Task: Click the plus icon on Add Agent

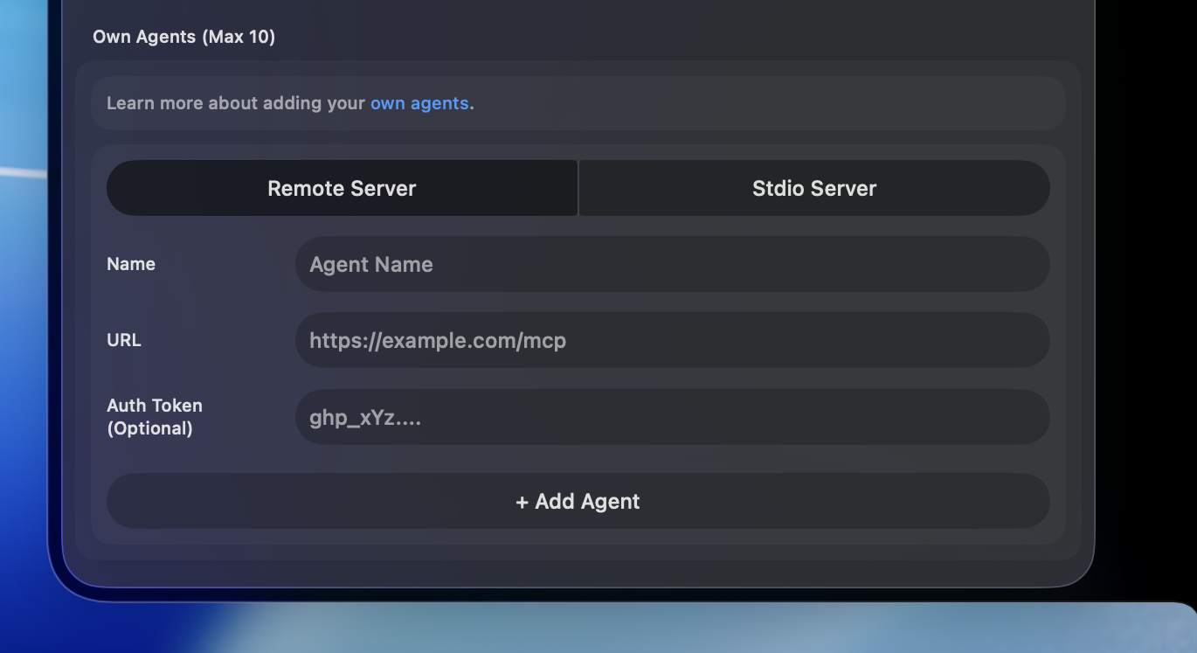Action: tap(523, 501)
